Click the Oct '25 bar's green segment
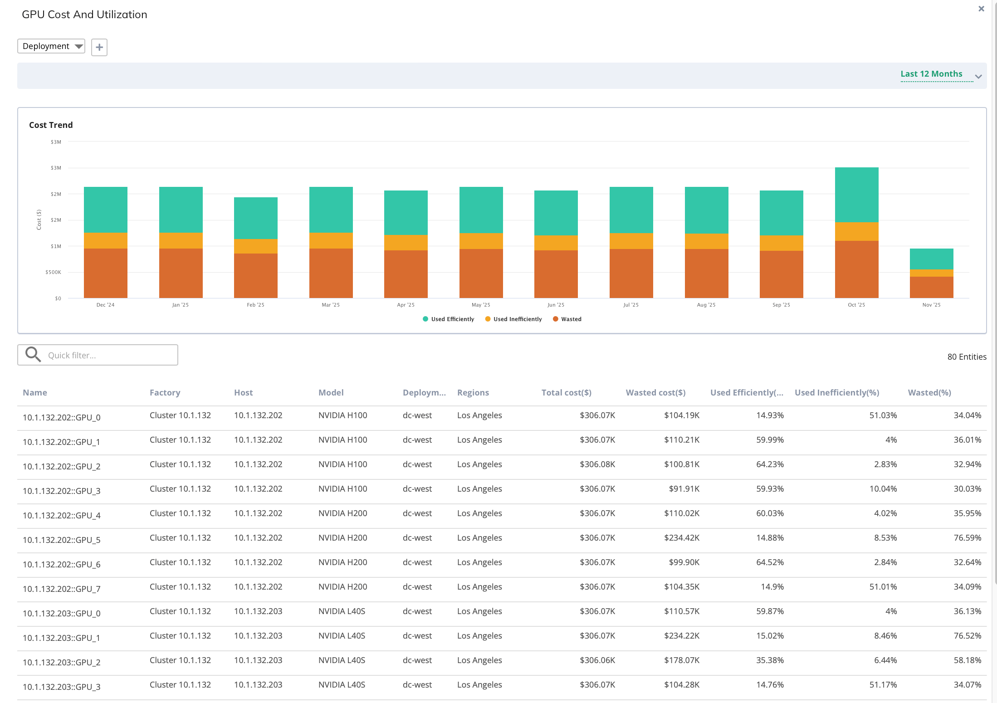Screen dimensions: 997x703 [x=856, y=194]
